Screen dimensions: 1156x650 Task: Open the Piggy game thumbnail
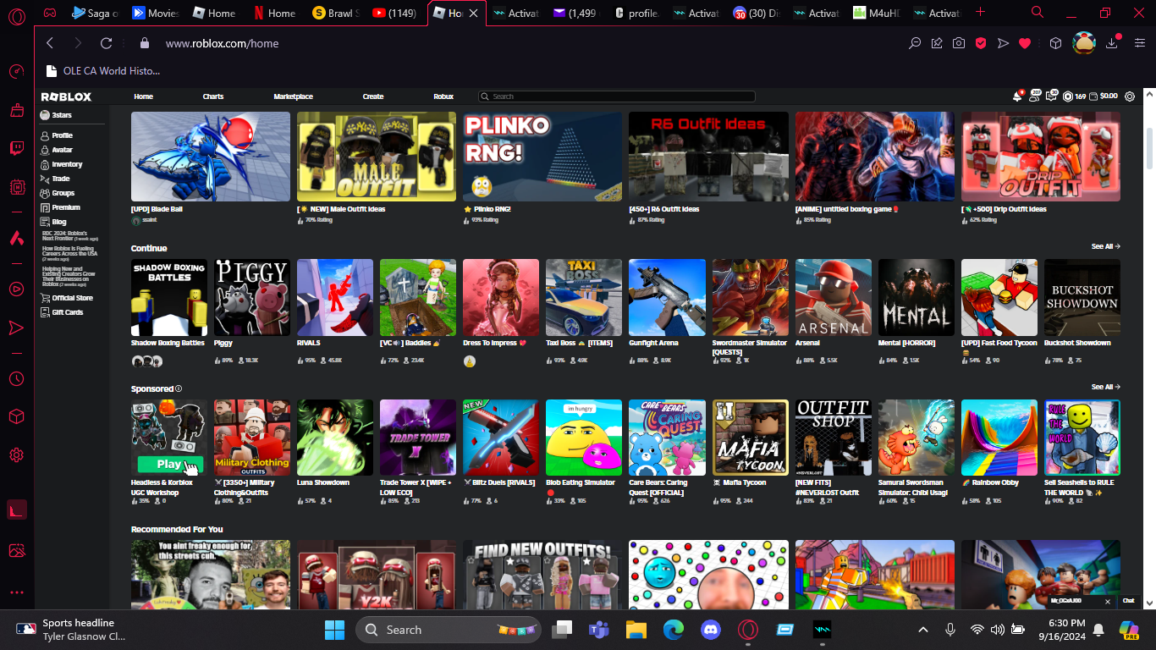[252, 298]
